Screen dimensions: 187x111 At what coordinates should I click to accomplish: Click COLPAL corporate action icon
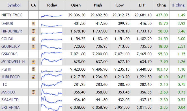(x=33, y=39)
